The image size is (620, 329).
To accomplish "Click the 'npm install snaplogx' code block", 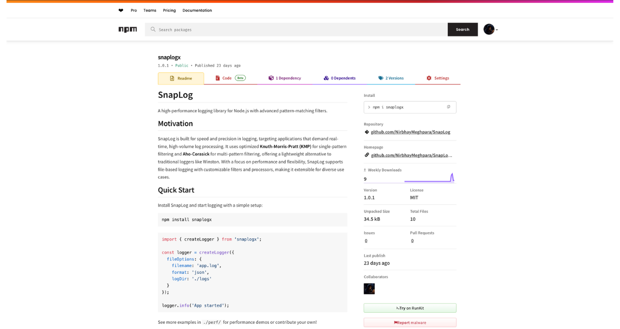I will click(x=252, y=220).
